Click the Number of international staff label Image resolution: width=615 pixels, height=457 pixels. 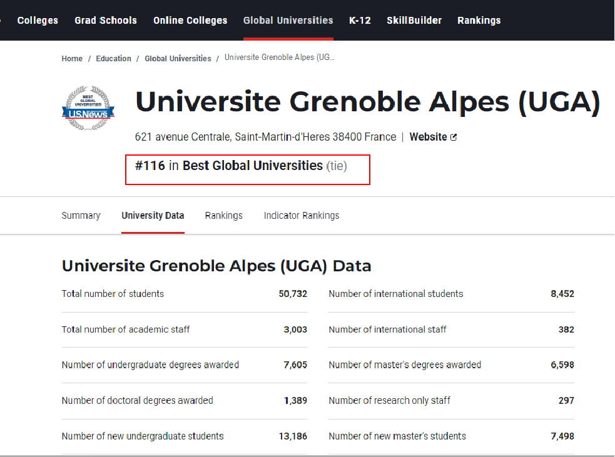coord(387,329)
